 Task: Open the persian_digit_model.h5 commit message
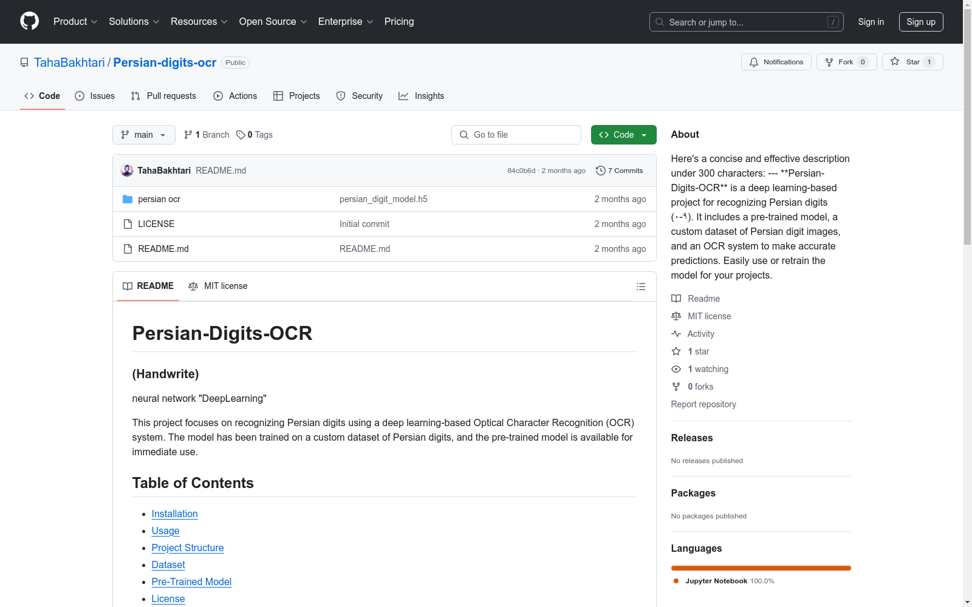[383, 199]
